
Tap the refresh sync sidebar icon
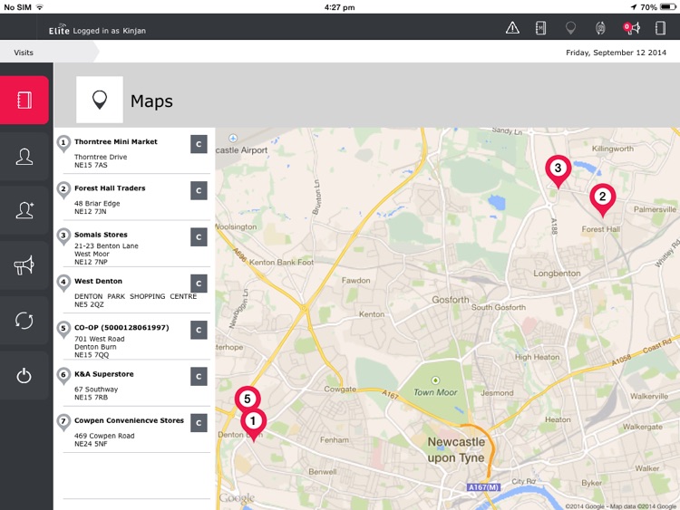(x=24, y=321)
